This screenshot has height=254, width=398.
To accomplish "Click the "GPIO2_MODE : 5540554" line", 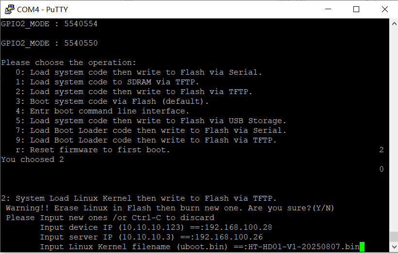I will click(x=49, y=24).
